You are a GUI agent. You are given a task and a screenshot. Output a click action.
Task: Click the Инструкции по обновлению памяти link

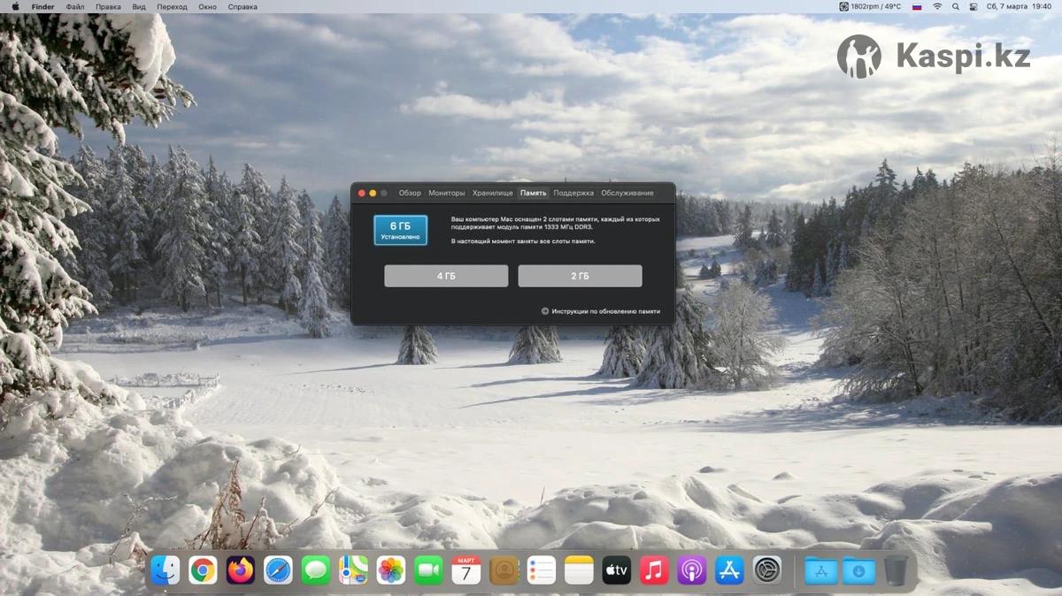click(604, 311)
